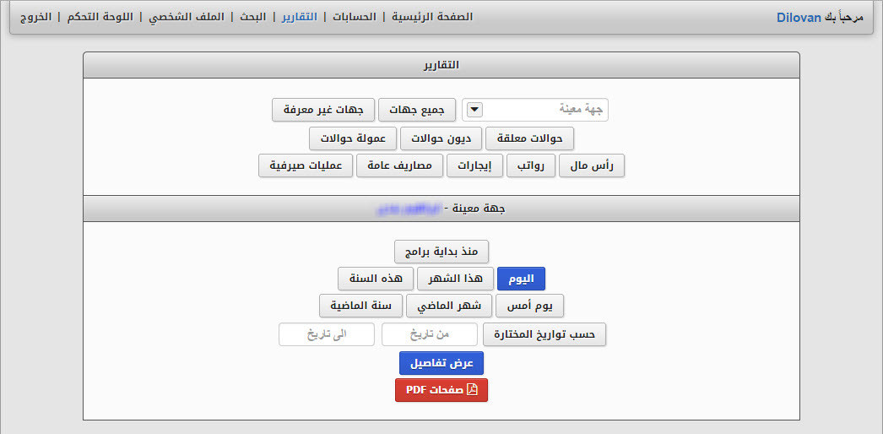
Task: Select حسب تواريخ المختارة option
Action: [x=544, y=334]
